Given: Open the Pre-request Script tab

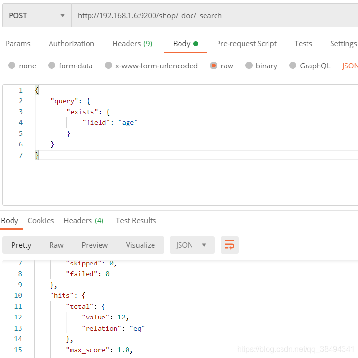Looking at the screenshot, I should click(x=246, y=43).
